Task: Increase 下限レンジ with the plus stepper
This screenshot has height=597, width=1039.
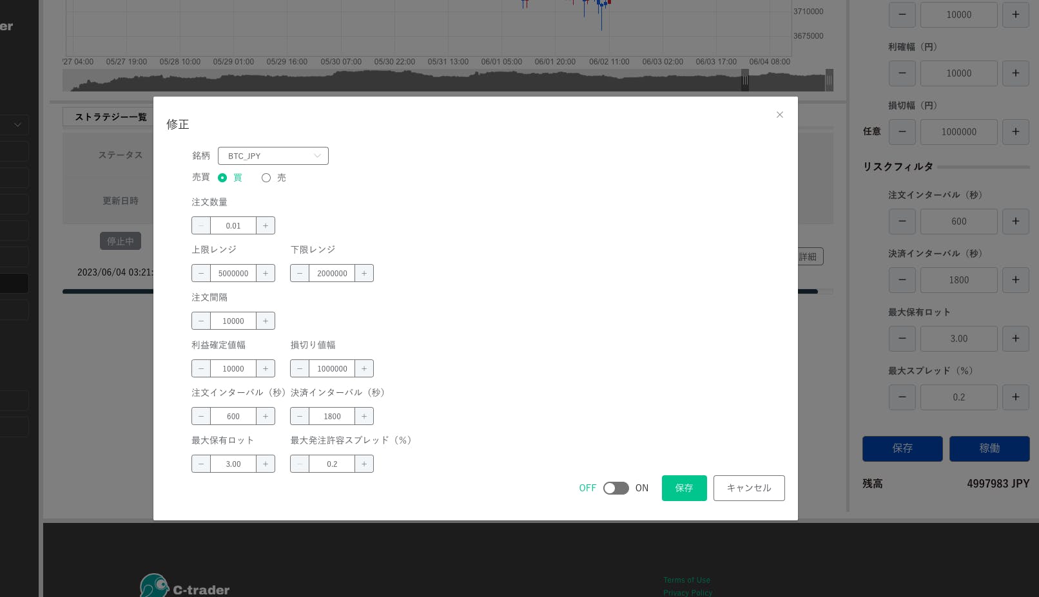Action: tap(364, 273)
